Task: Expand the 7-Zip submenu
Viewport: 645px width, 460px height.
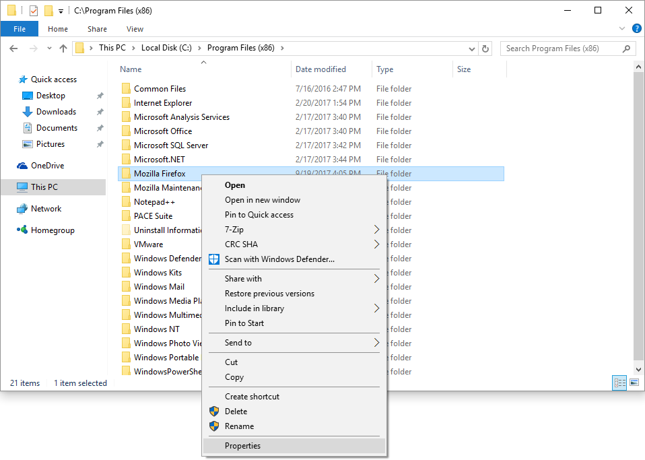Action: click(x=294, y=230)
